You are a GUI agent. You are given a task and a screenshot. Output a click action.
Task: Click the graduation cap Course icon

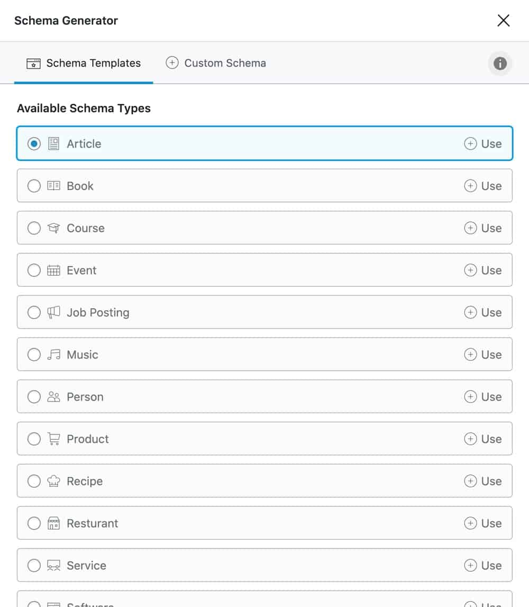pos(53,228)
